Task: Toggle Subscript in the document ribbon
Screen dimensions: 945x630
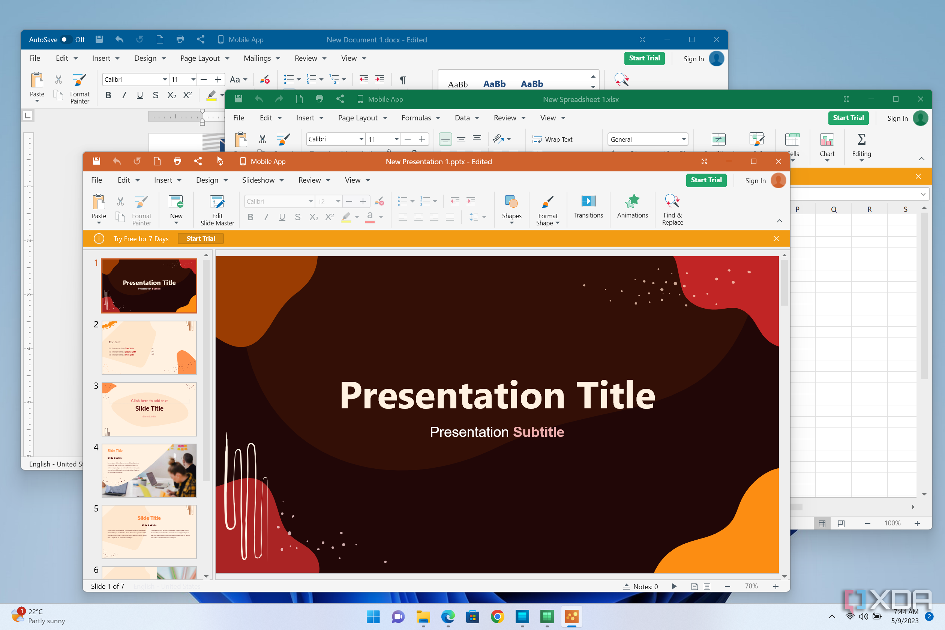Action: click(x=172, y=95)
